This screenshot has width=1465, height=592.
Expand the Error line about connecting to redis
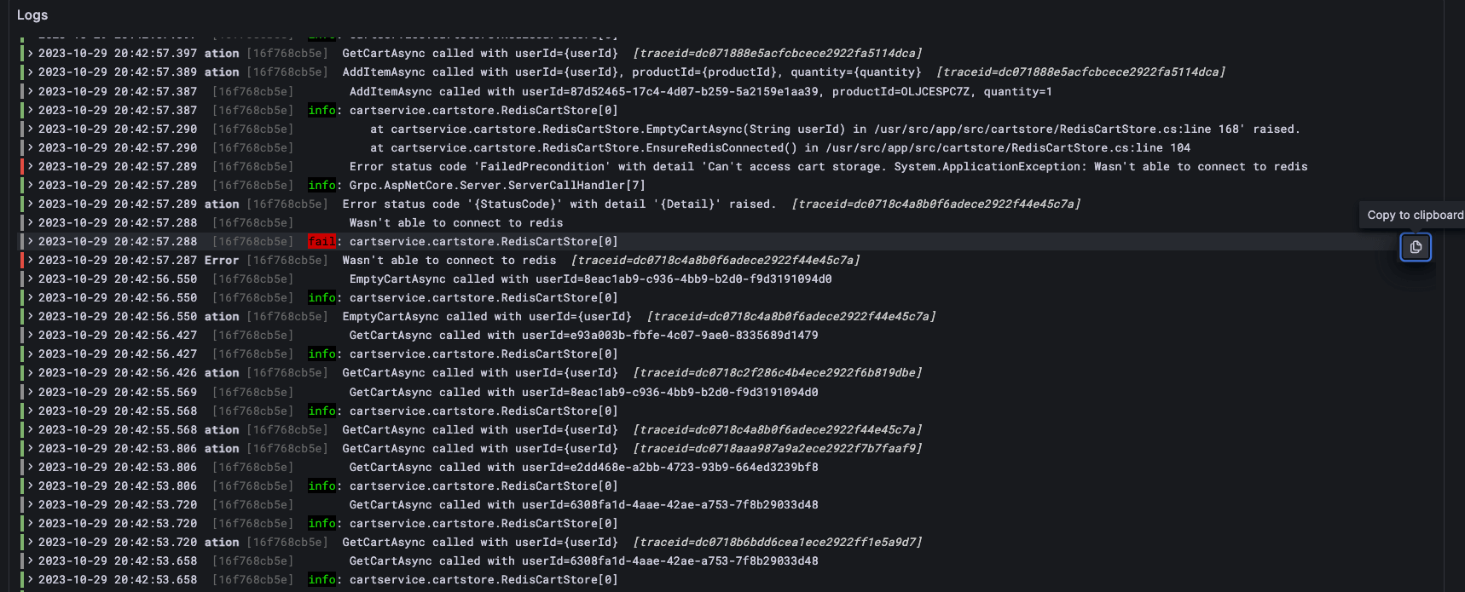(32, 260)
